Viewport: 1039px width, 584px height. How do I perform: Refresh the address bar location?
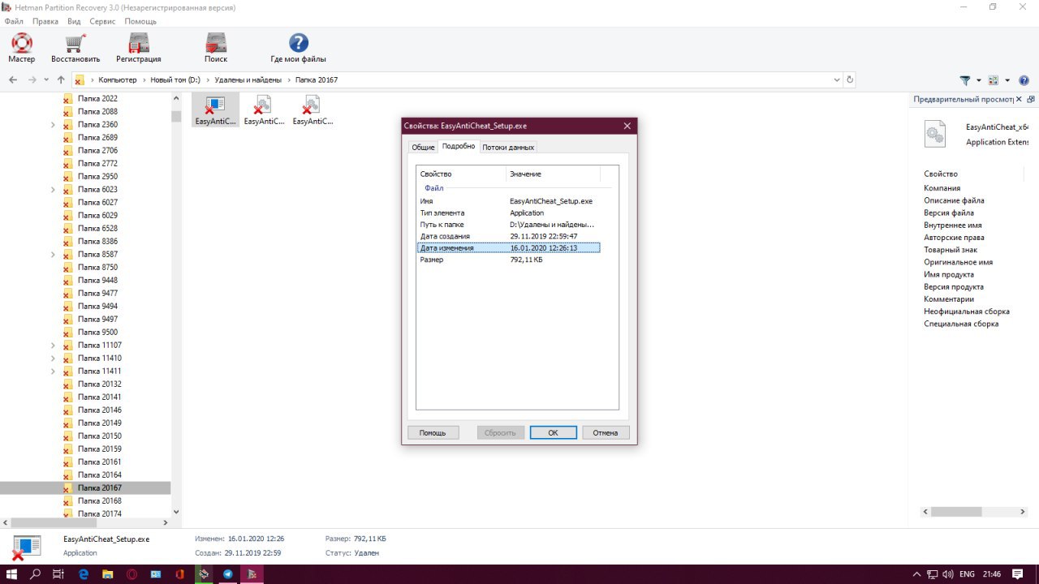tap(850, 80)
